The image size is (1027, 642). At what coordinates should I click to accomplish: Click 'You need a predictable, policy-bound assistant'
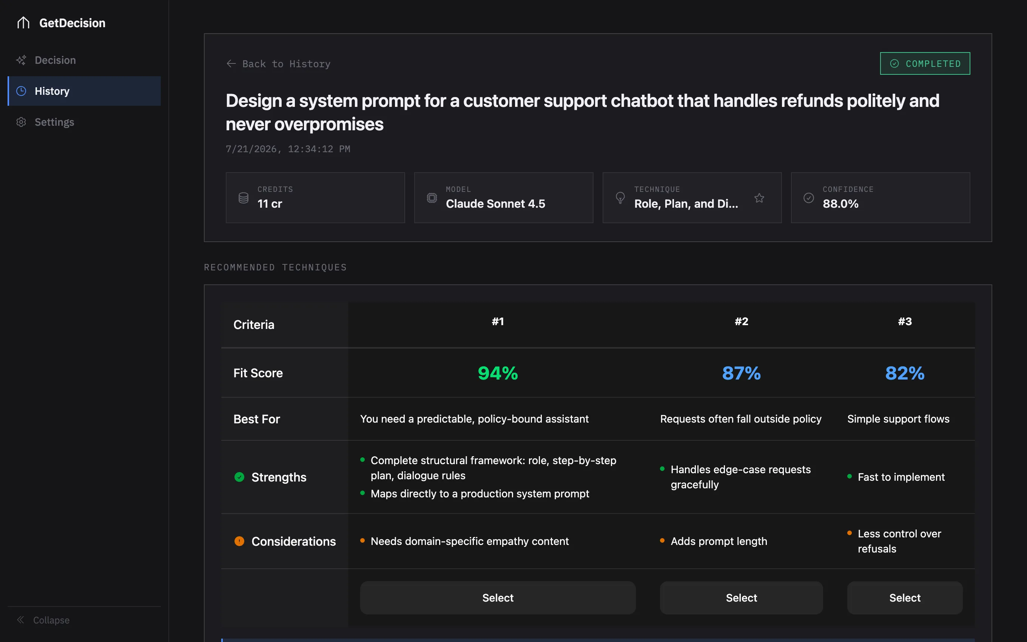click(475, 419)
